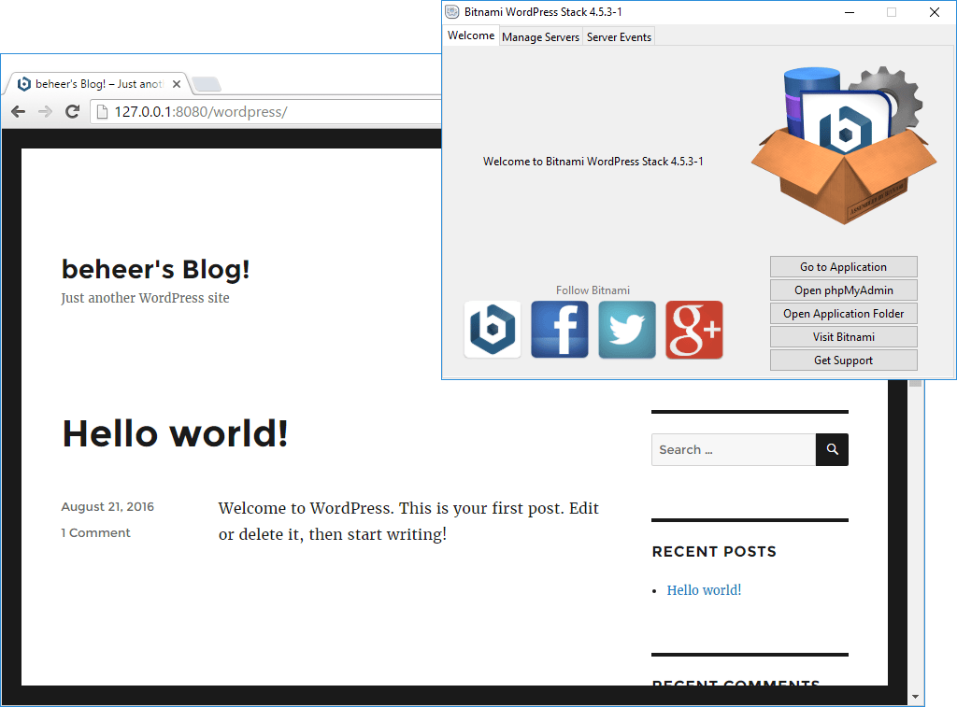The height and width of the screenshot is (707, 957).
Task: Click the Visit Bitnami button
Action: [844, 337]
